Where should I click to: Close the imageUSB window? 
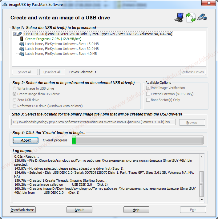click(x=209, y=3)
